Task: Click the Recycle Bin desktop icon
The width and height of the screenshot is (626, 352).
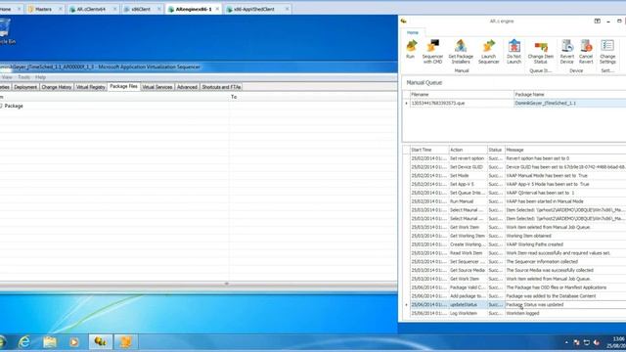Action: pyautogui.click(x=6, y=31)
